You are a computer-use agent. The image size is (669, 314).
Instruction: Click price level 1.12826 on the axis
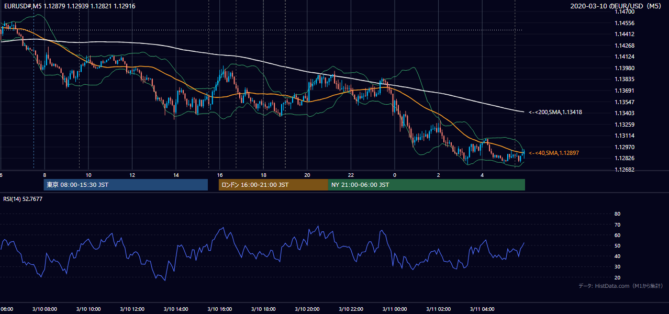coord(625,158)
